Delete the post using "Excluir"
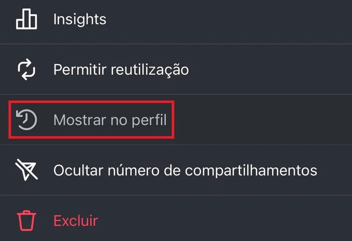Viewport: 352px width, 241px height. pyautogui.click(x=75, y=221)
